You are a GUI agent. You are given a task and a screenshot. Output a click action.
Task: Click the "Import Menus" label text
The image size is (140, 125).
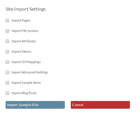[x=21, y=52]
